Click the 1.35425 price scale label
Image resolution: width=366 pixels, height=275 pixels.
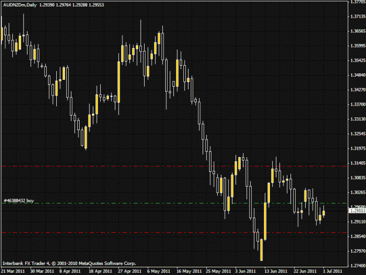tap(358, 60)
